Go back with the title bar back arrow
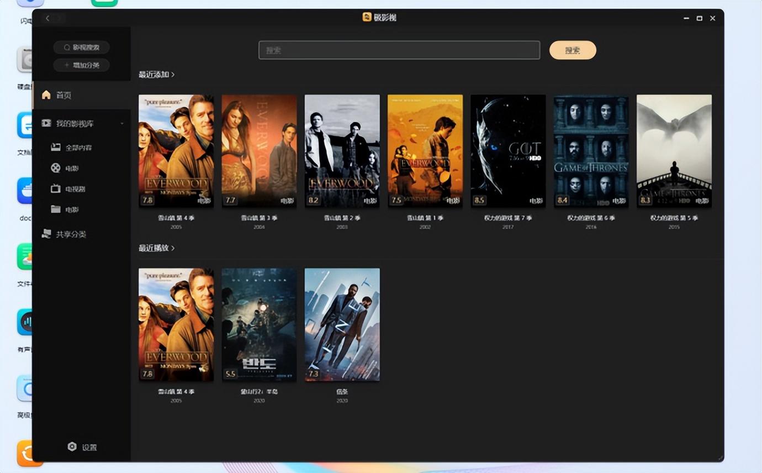The width and height of the screenshot is (762, 473). (x=47, y=18)
